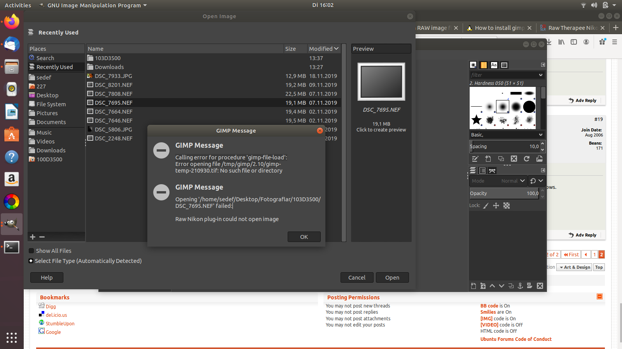Increase the Spacing value with up arrow
The image size is (622, 349).
542,144
